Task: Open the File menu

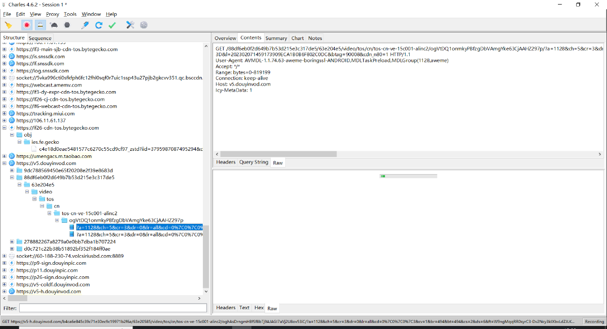Action: [7, 14]
